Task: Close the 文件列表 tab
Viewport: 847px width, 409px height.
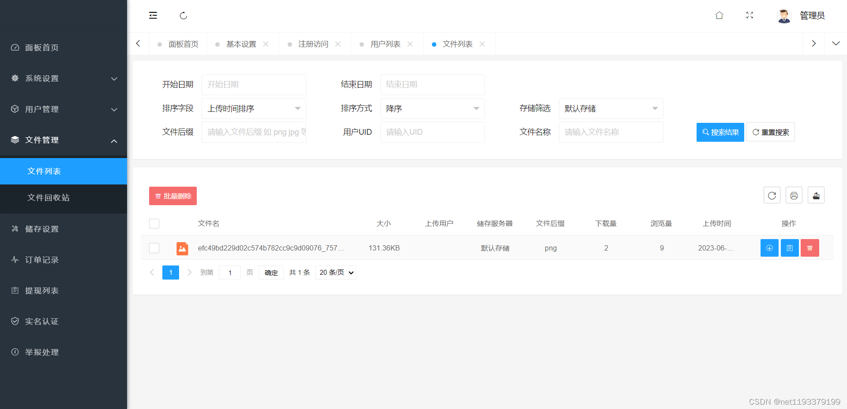Action: click(482, 44)
